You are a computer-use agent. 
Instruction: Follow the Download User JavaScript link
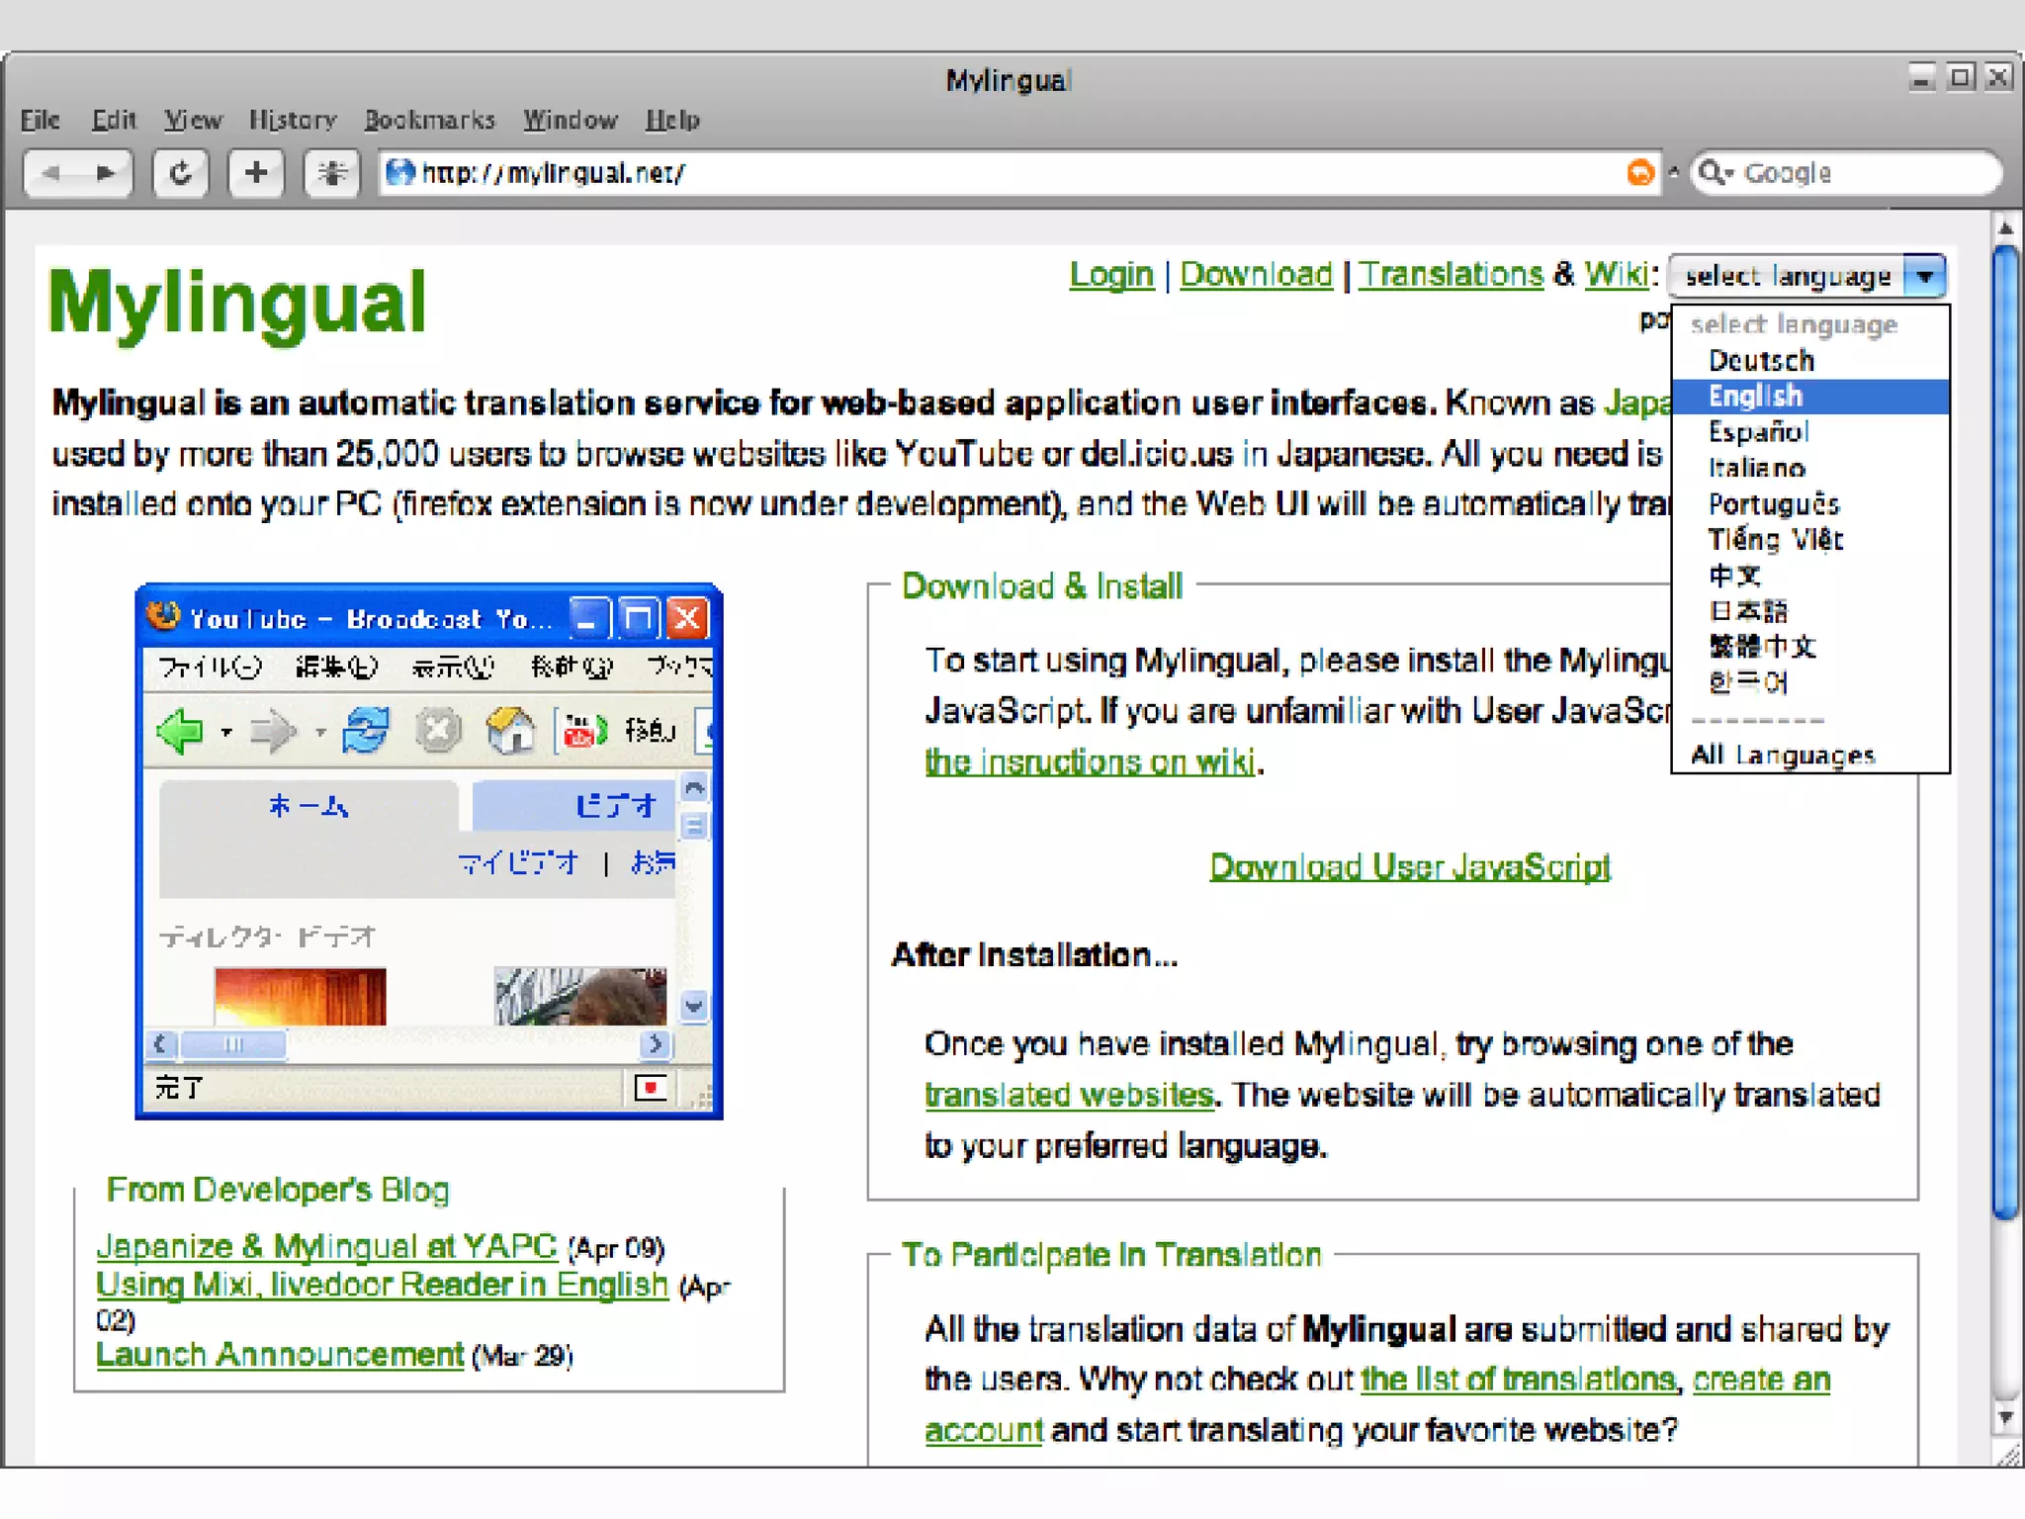click(1409, 867)
